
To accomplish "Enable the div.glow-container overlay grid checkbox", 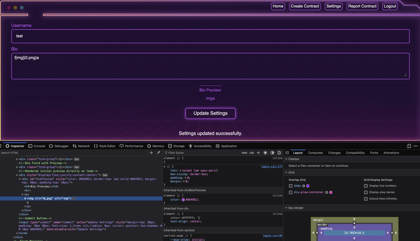I will pos(291,192).
